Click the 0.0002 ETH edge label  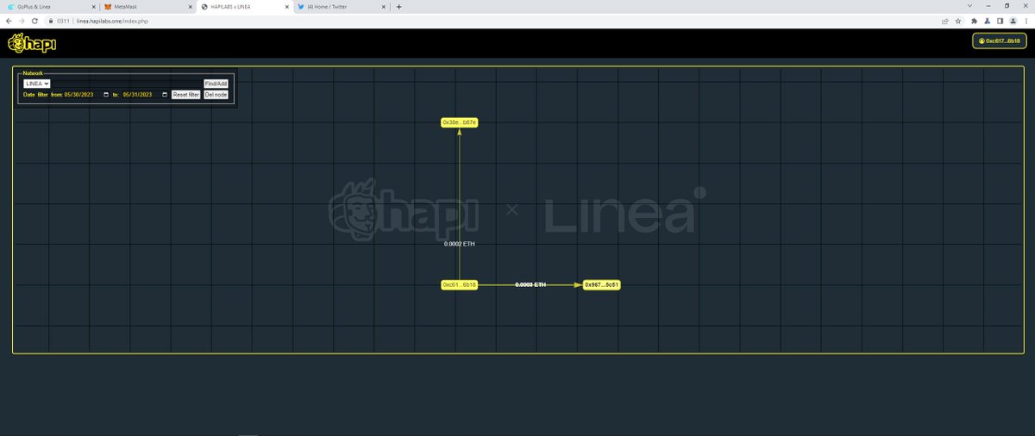(x=459, y=244)
